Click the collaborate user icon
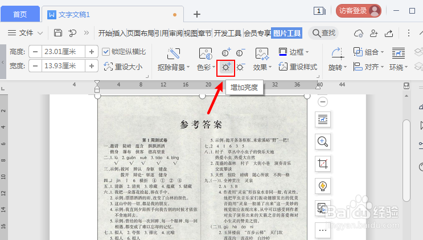 tap(373, 33)
